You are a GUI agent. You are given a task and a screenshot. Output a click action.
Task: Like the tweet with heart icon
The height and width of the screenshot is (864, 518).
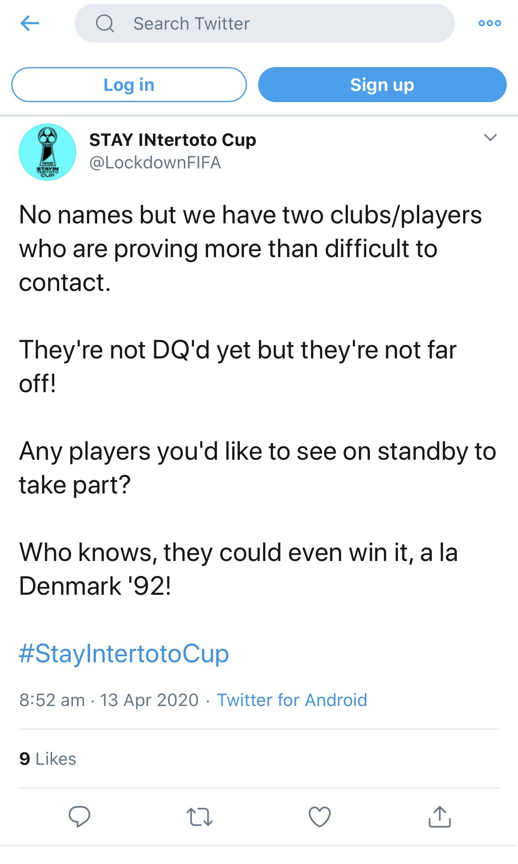[x=319, y=816]
